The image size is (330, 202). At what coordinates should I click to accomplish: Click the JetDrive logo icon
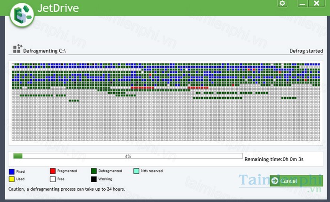click(x=22, y=15)
